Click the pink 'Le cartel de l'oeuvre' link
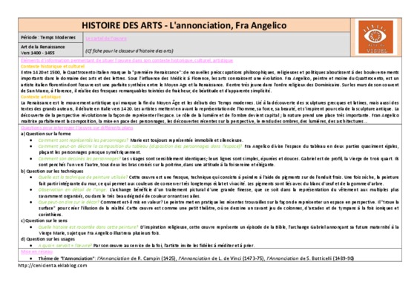The width and height of the screenshot is (420, 297). click(106, 39)
